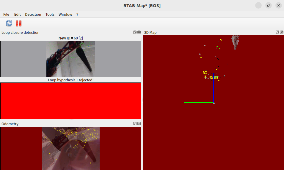Screen dimensions: 284x170
Task: Close the Loop closure detection panel
Action: point(139,32)
